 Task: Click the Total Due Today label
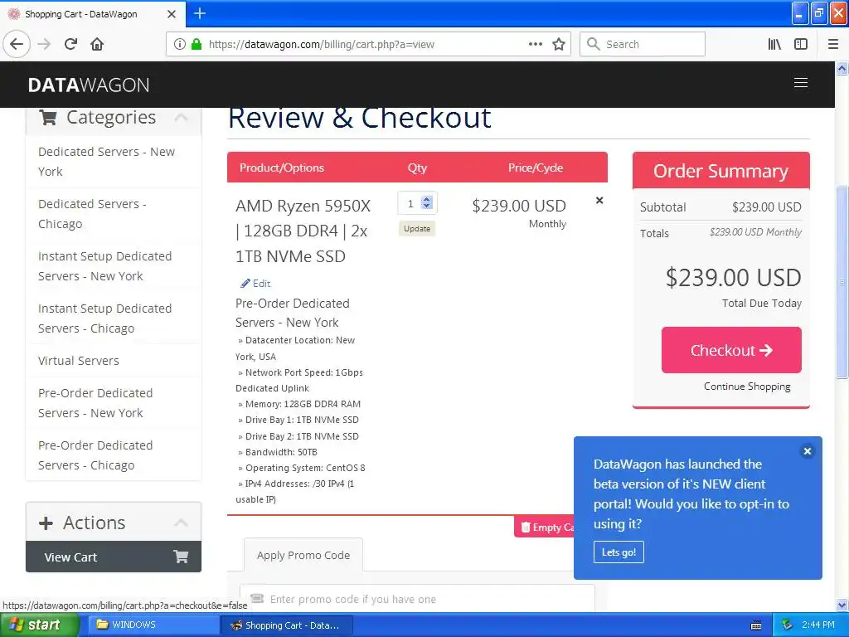pyautogui.click(x=761, y=304)
